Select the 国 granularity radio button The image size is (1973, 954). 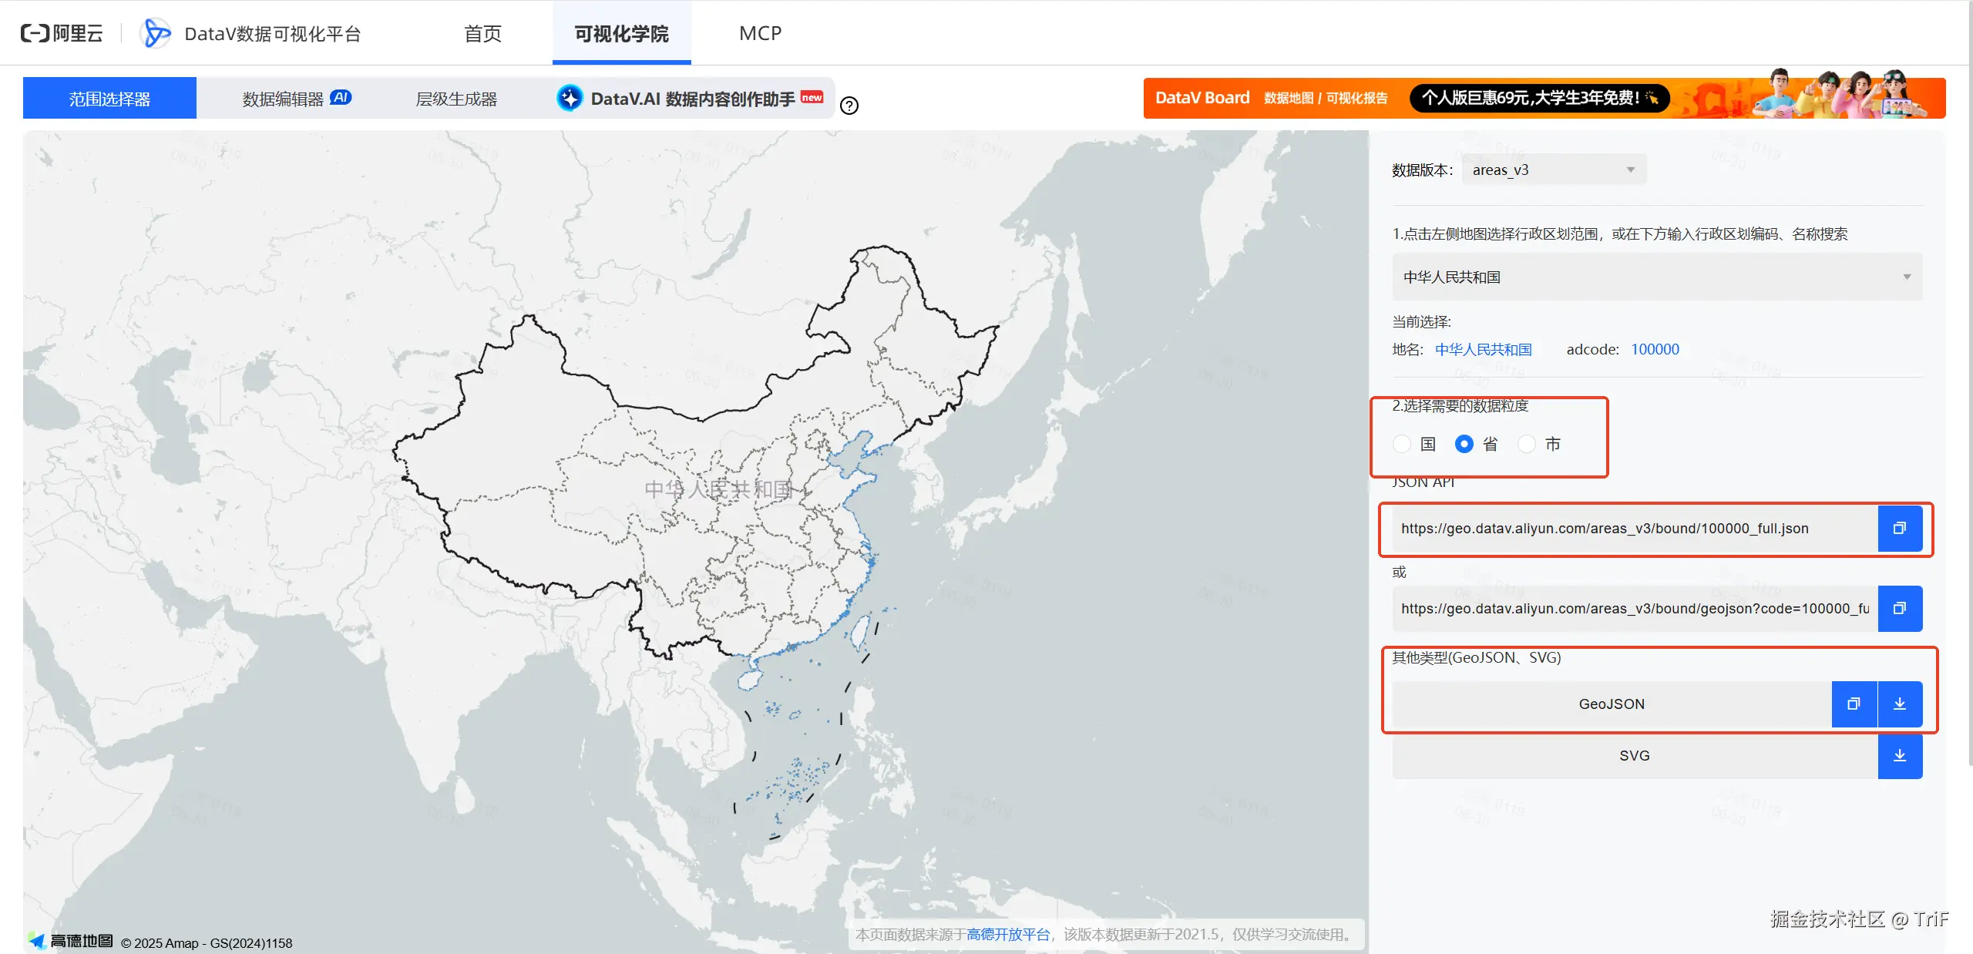coord(1402,445)
